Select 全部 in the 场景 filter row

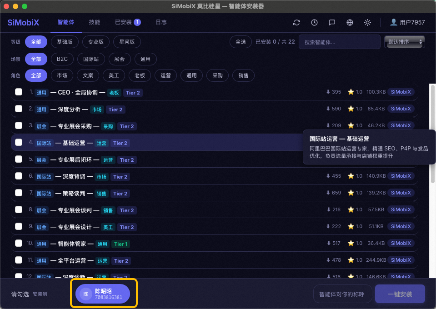click(x=36, y=59)
